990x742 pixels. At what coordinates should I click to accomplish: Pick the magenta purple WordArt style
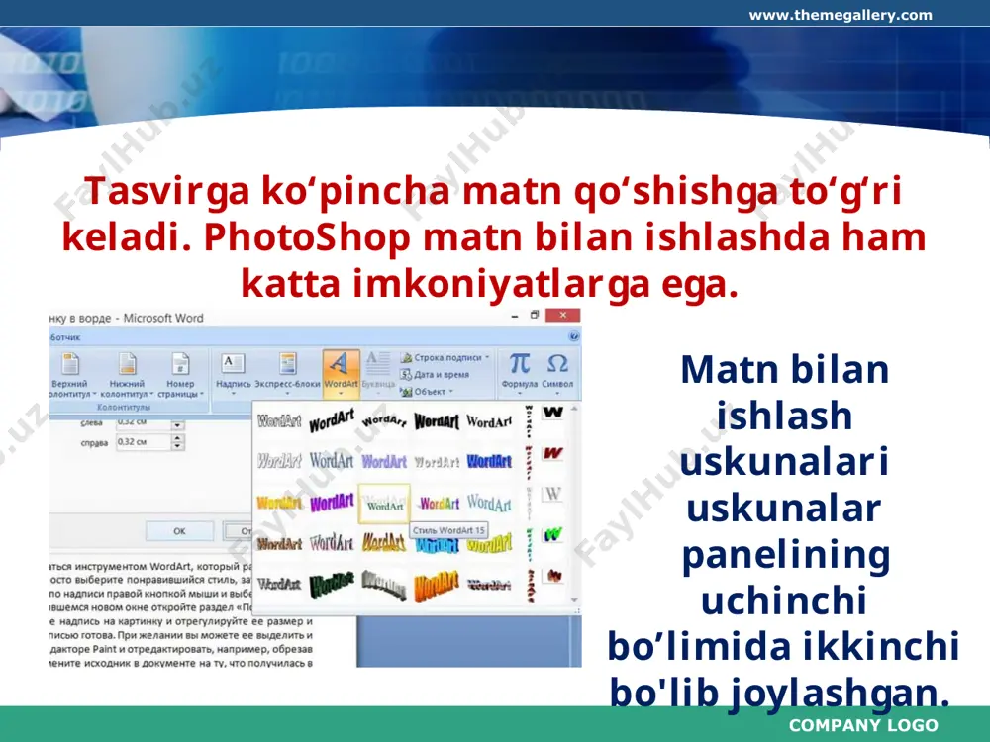(332, 503)
